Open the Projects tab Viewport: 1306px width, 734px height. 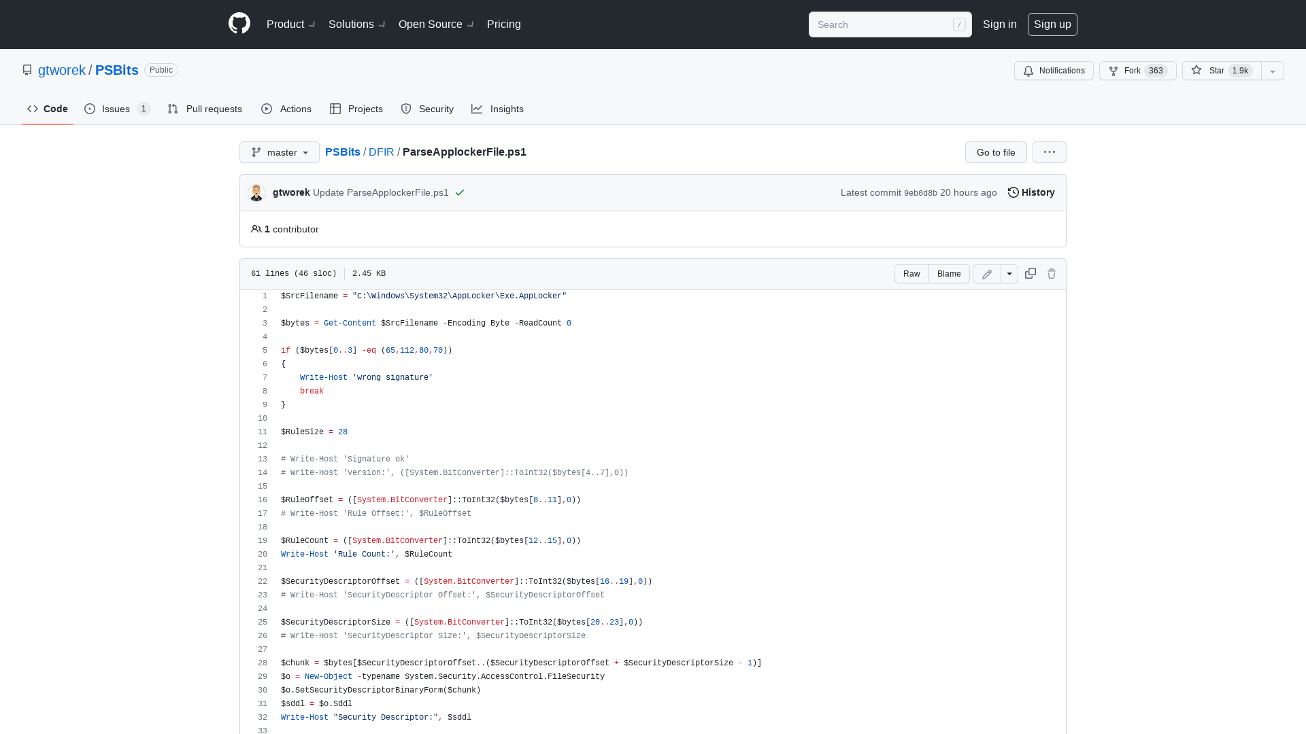click(x=356, y=109)
